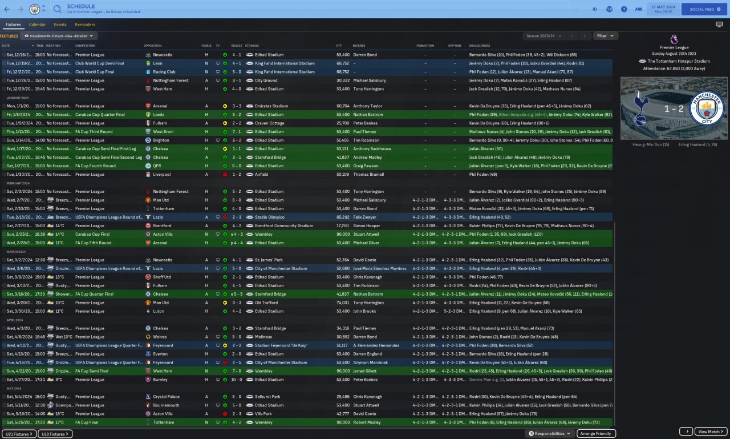Open the Filter dropdown

(606, 36)
